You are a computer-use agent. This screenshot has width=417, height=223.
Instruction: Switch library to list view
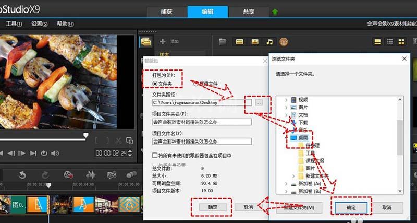point(390,42)
